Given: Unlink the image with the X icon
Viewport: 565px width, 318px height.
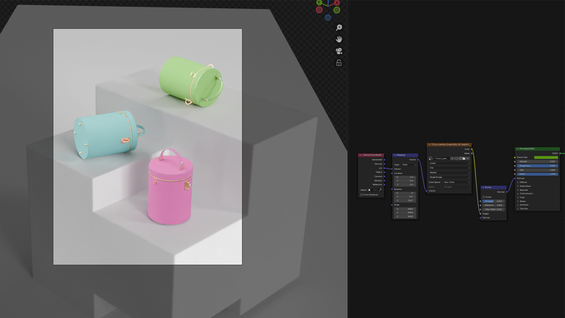Looking at the screenshot, I should 468,158.
